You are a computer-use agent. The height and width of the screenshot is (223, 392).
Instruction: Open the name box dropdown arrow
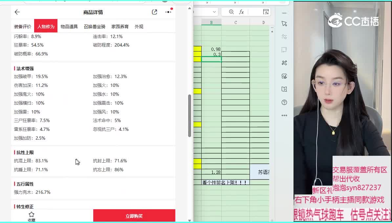pos(214,11)
